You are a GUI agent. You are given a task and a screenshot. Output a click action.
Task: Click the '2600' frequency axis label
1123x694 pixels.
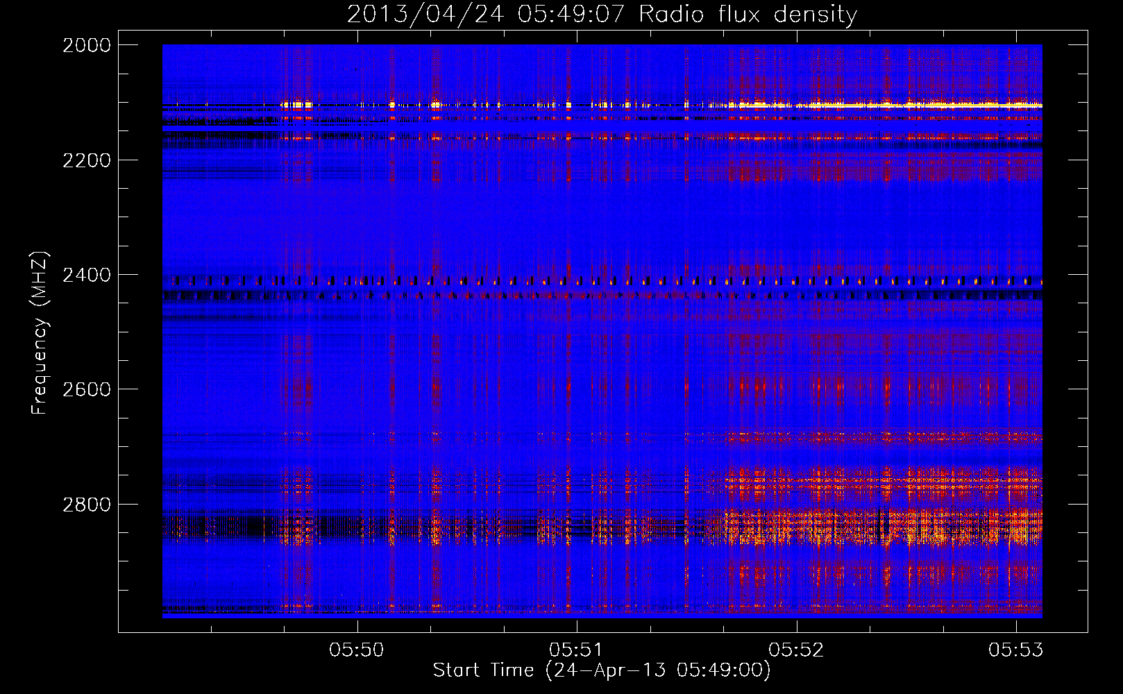click(x=87, y=389)
